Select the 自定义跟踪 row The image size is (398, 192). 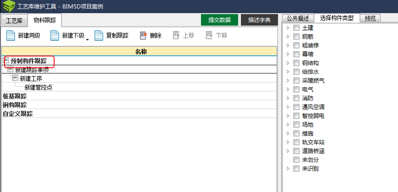point(139,114)
